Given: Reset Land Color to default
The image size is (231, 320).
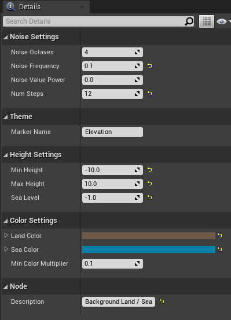Looking at the screenshot, I should (x=220, y=236).
